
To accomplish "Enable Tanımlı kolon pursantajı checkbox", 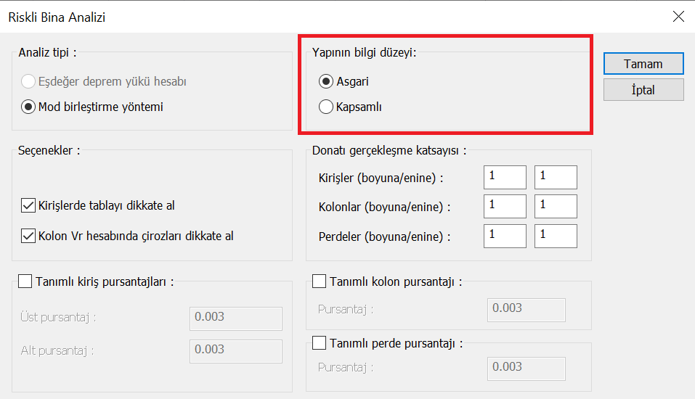I will tap(319, 281).
